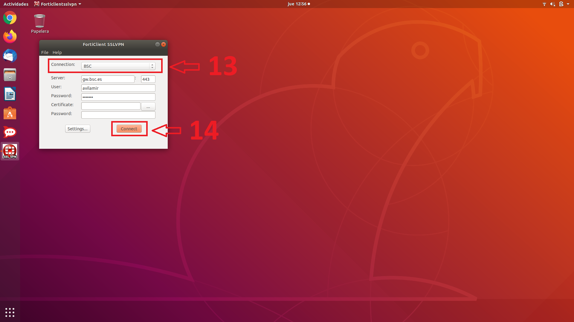Open the Files manager dock icon
The width and height of the screenshot is (574, 322).
pos(10,75)
